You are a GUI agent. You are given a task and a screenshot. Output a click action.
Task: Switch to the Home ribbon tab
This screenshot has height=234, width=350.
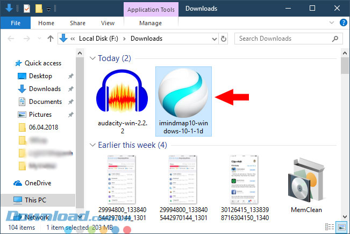click(x=46, y=23)
